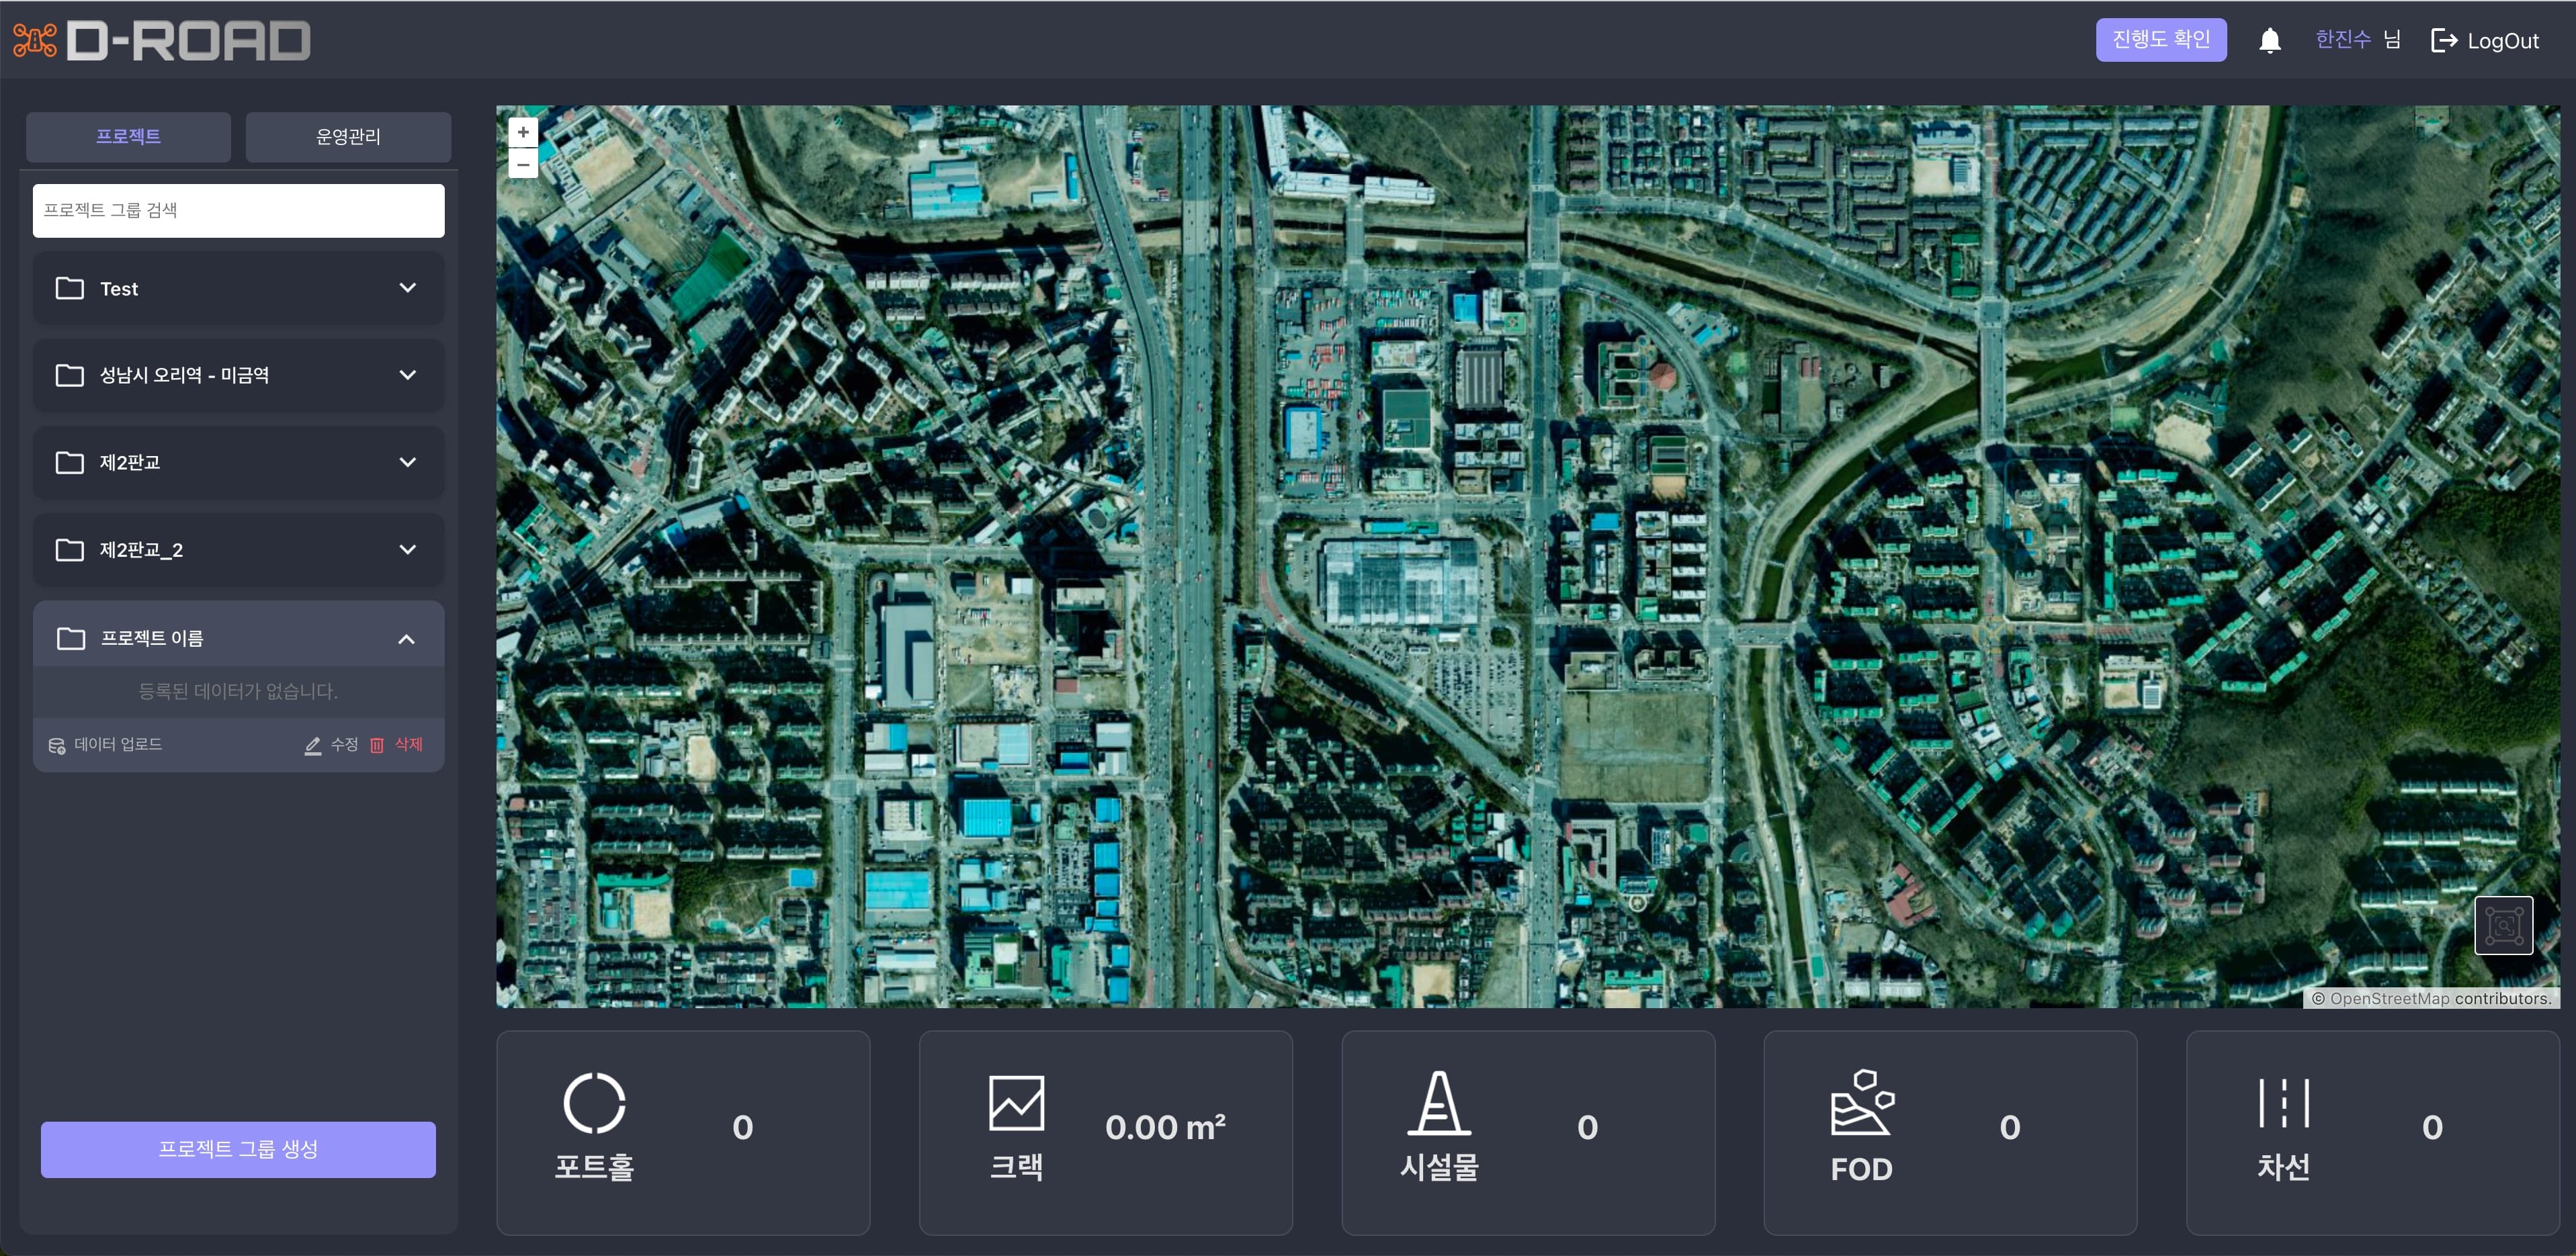Click the 차선 card label
The height and width of the screenshot is (1256, 2576).
[x=2284, y=1167]
